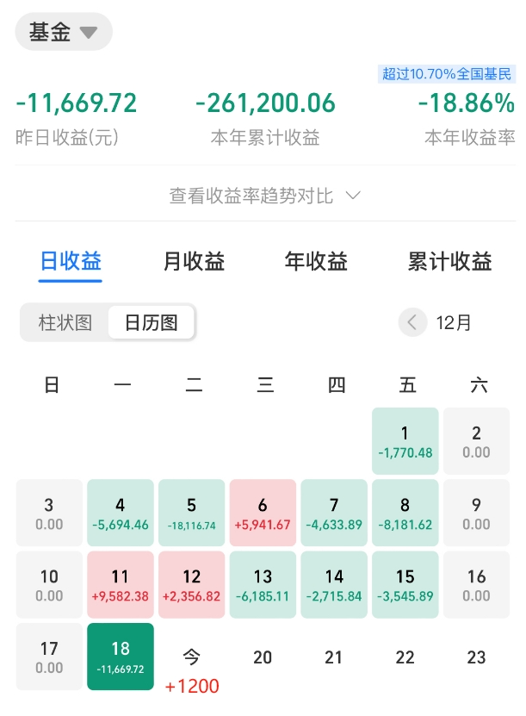
Task: Select highlighted December 18 cell
Action: (121, 657)
